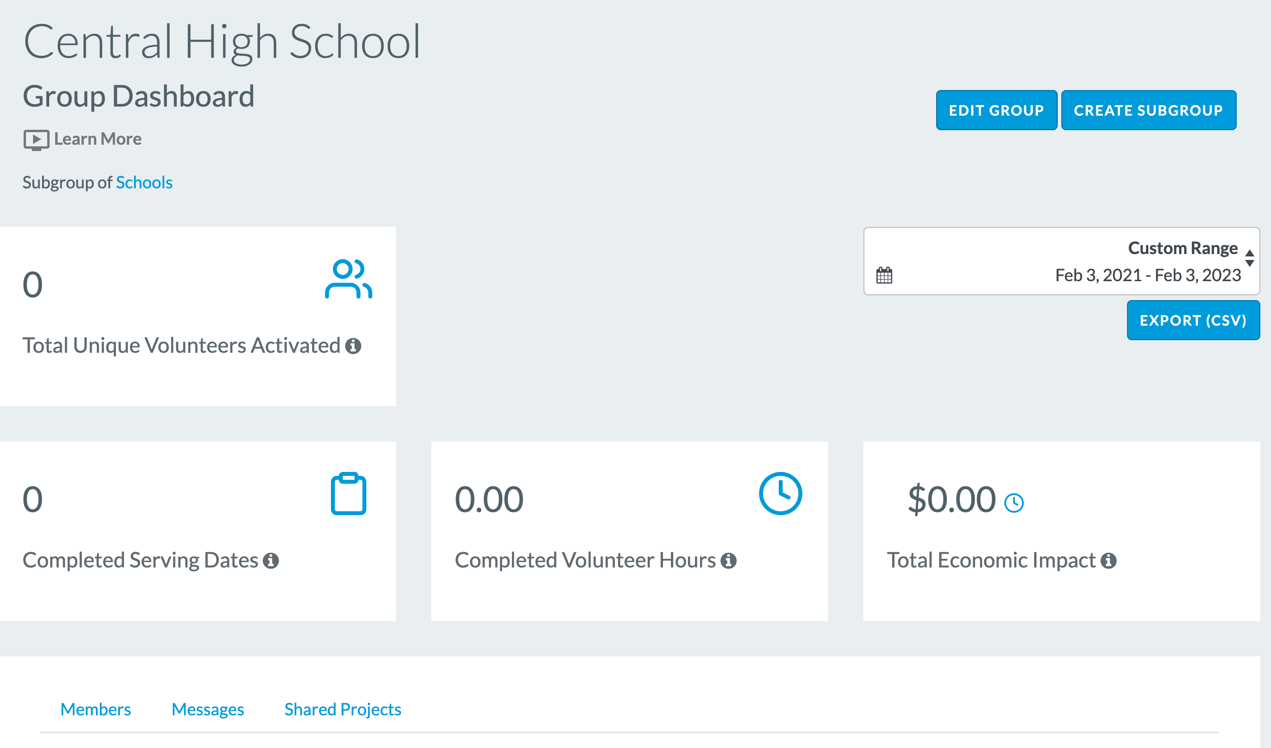Click the clipboard icon for Serving Dates

349,494
